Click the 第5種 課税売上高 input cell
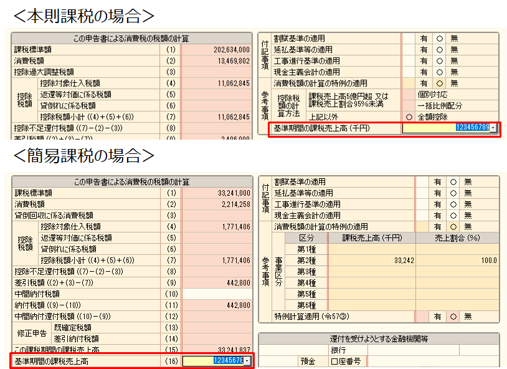This screenshot has width=507, height=369. coord(371,294)
